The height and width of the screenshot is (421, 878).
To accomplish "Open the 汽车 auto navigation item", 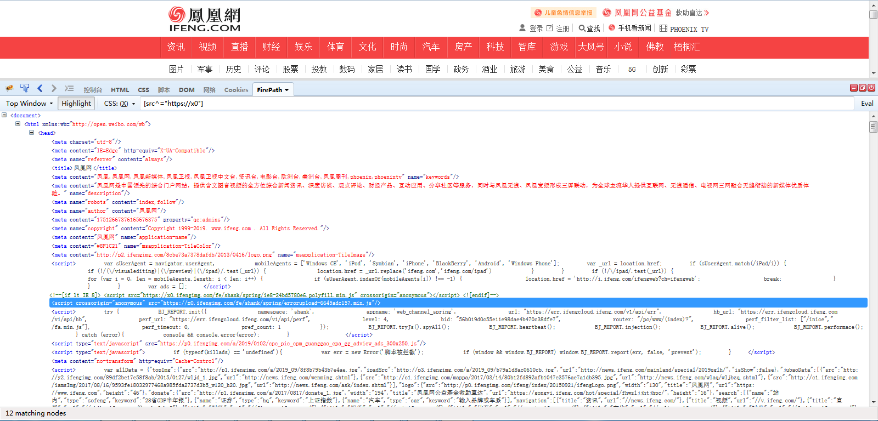I will point(431,47).
